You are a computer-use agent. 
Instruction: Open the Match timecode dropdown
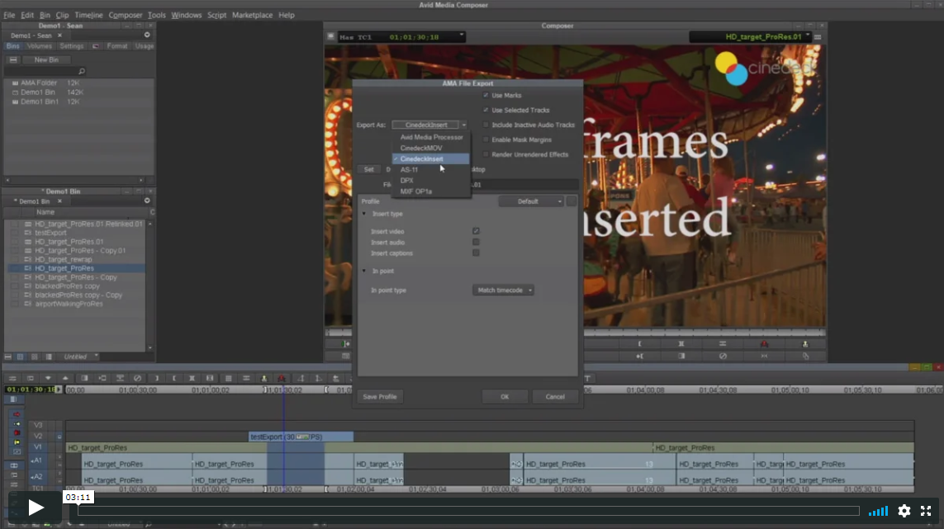[503, 290]
